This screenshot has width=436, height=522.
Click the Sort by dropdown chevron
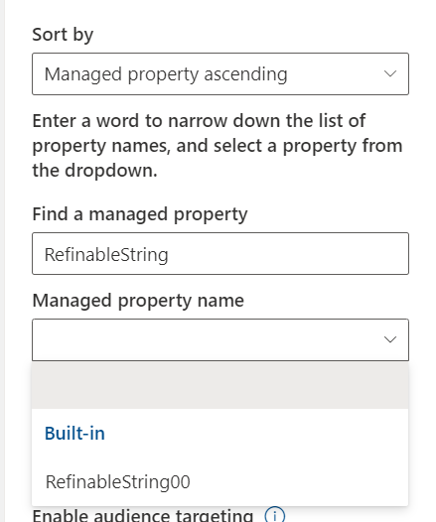click(x=390, y=73)
